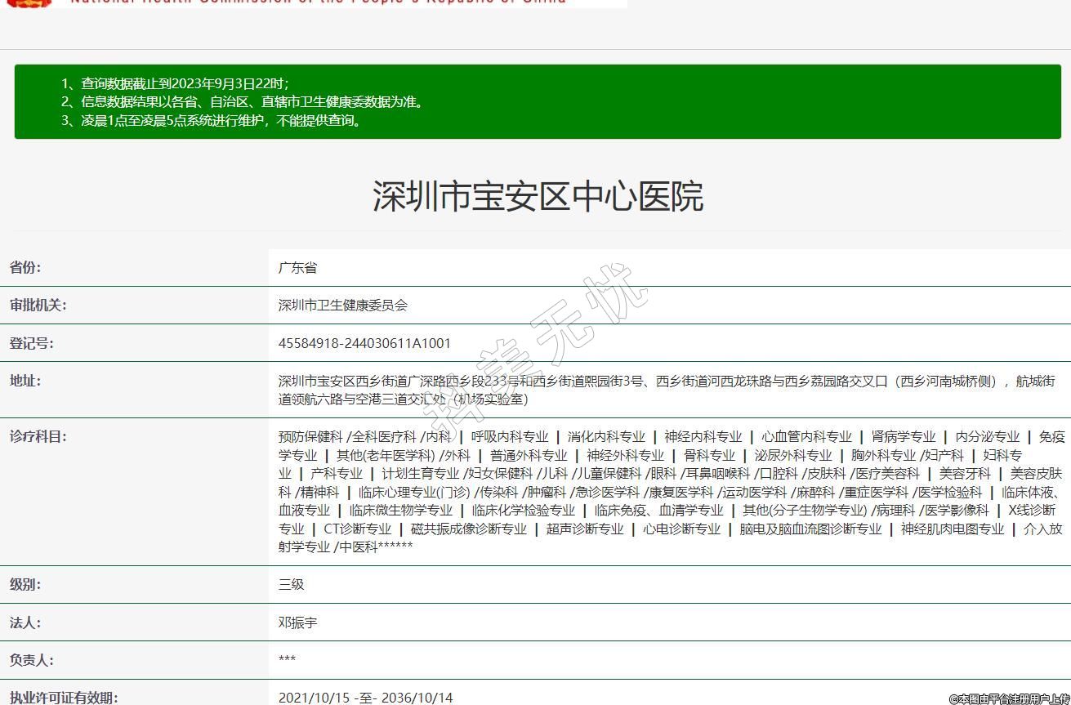This screenshot has width=1071, height=705.
Task: Click the hospital title 深圳市宝安区中心医院
Action: pos(538,197)
